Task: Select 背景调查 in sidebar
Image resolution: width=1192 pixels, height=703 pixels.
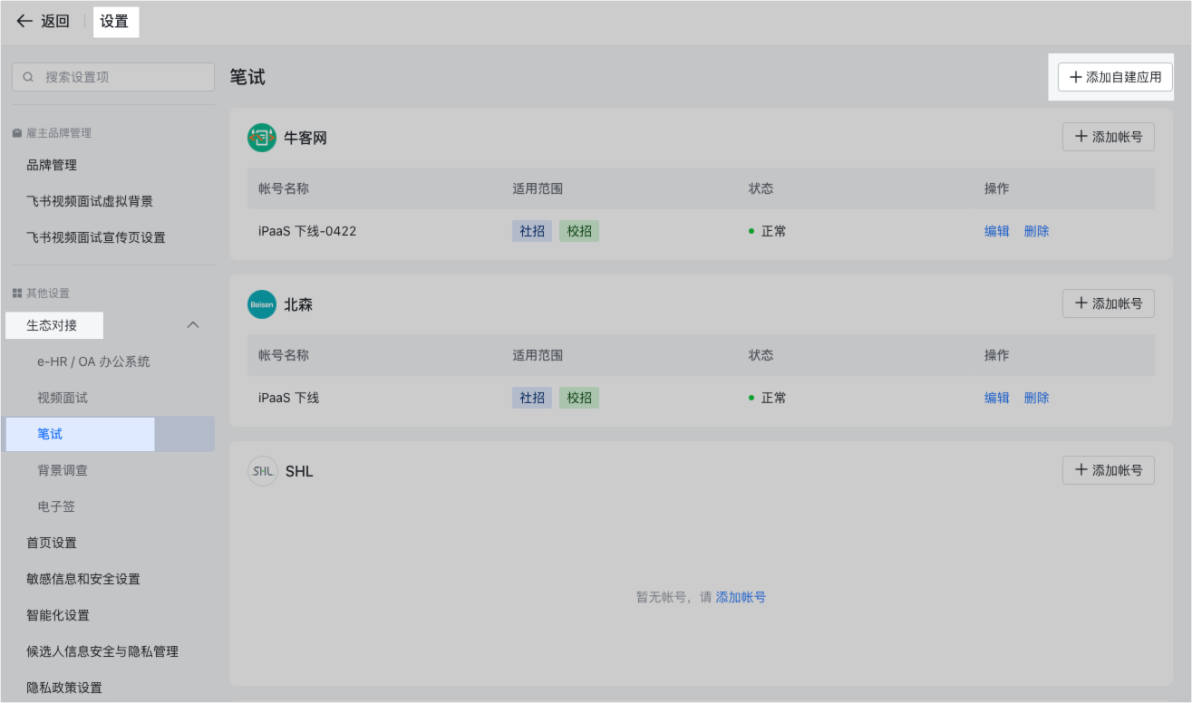Action: tap(63, 470)
